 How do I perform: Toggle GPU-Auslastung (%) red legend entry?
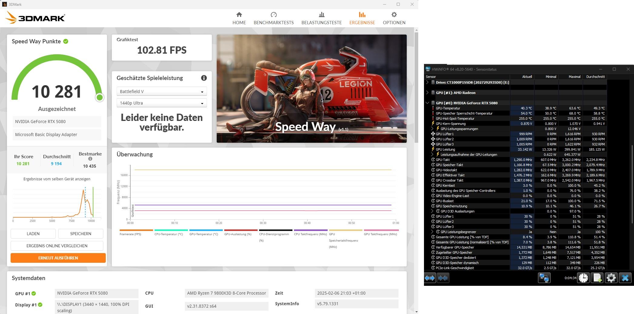[x=241, y=233]
